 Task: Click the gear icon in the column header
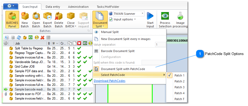[6, 43]
